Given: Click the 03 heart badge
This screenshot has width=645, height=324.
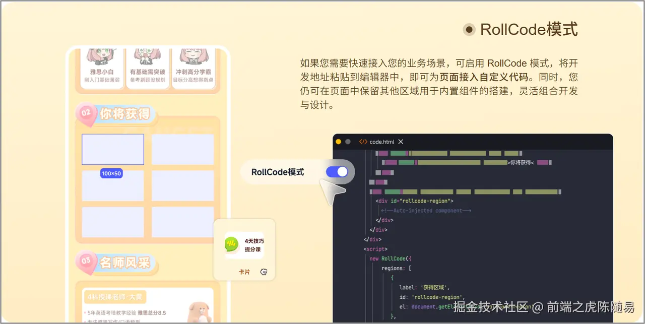Looking at the screenshot, I should tap(87, 263).
